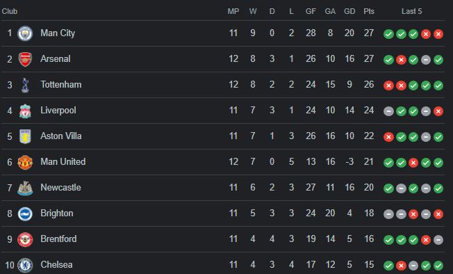Click Brentford's grey draw result icon
The height and width of the screenshot is (274, 453).
coord(438,240)
